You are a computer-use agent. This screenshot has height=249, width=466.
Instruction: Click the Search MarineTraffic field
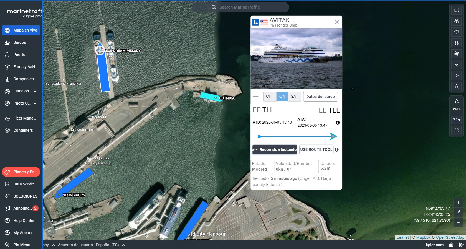[240, 7]
